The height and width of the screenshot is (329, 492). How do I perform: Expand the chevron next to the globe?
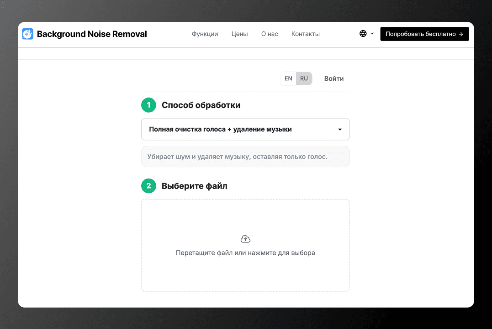pyautogui.click(x=372, y=34)
